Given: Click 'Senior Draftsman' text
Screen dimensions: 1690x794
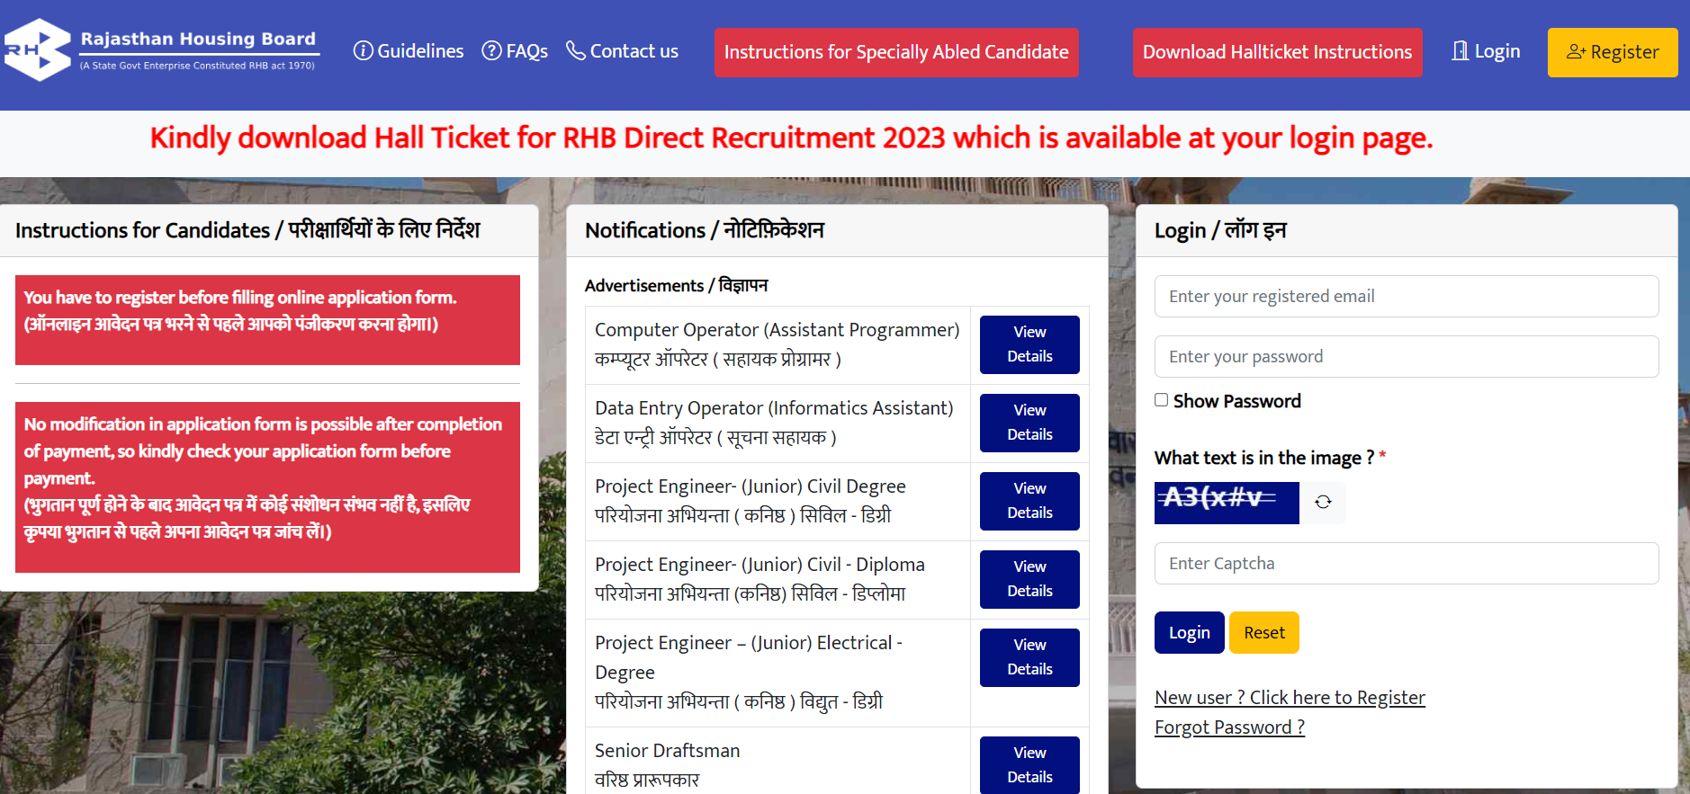Looking at the screenshot, I should click(667, 751).
